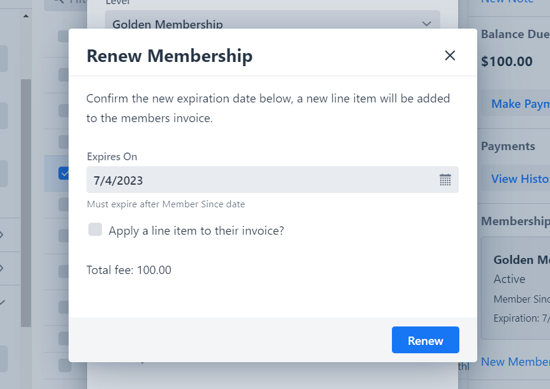Screen dimensions: 550x389
Task: Open the Make Payment link
Action: (x=521, y=104)
